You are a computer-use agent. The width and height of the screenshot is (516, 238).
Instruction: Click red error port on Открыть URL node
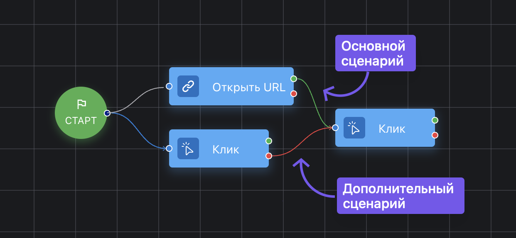[x=294, y=94]
